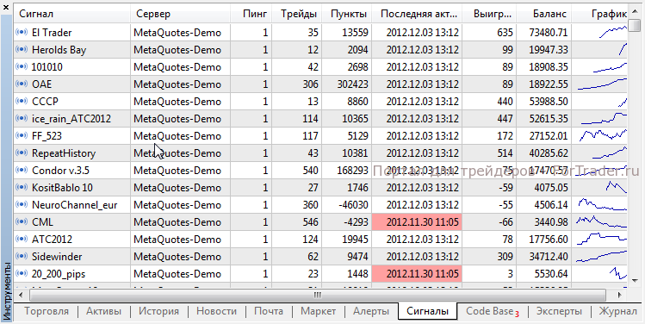Sort by the Последняя активность column header
Image resolution: width=645 pixels, height=324 pixels.
coord(417,14)
